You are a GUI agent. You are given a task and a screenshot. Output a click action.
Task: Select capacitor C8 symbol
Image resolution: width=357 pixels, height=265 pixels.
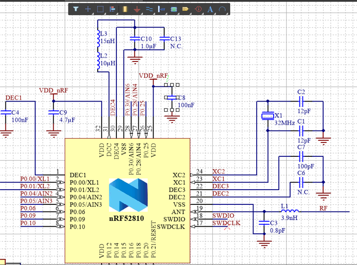click(172, 98)
